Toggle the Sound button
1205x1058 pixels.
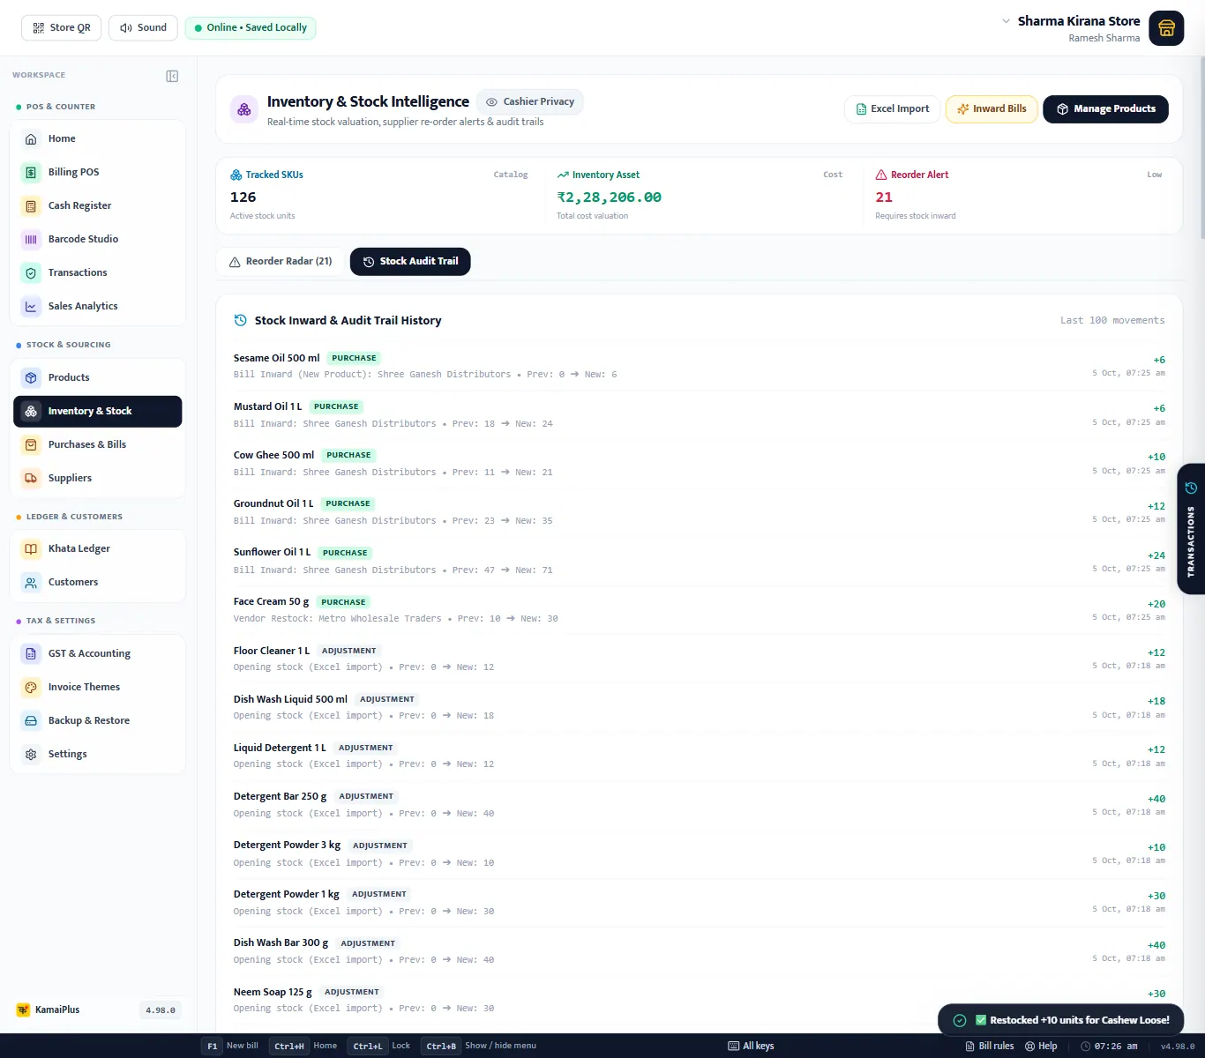click(x=143, y=28)
